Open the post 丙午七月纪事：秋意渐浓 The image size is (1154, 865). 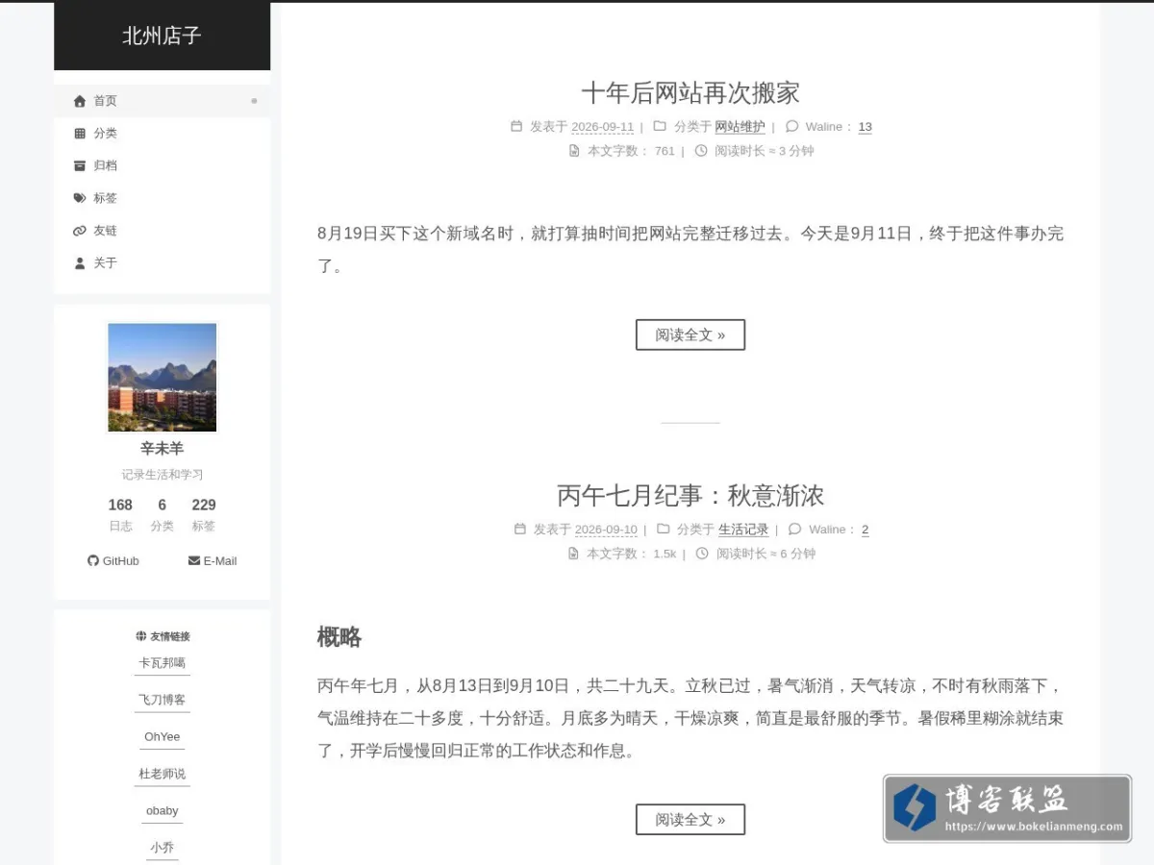click(690, 496)
